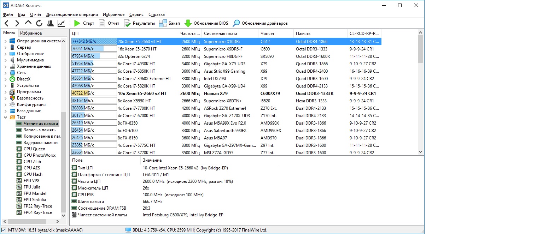
Task: Open the Отчёт menu in menu bar
Action: click(x=36, y=14)
